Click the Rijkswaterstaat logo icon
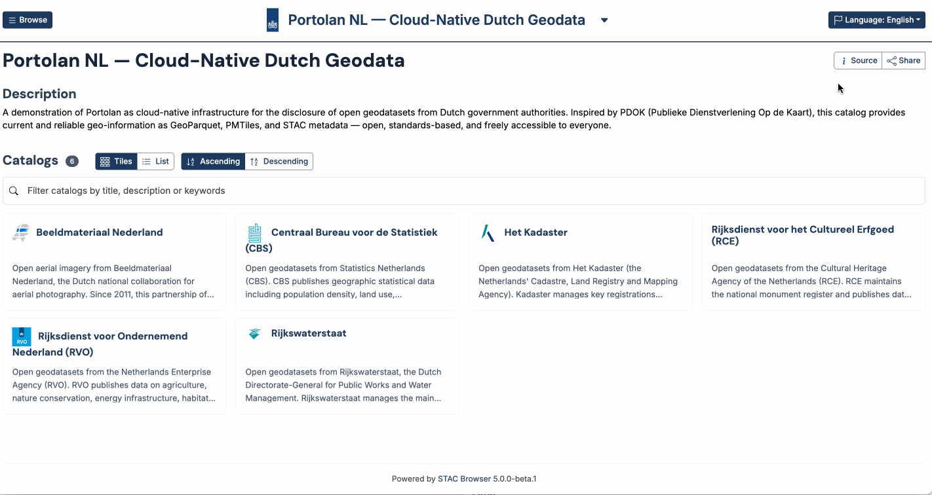 point(254,334)
